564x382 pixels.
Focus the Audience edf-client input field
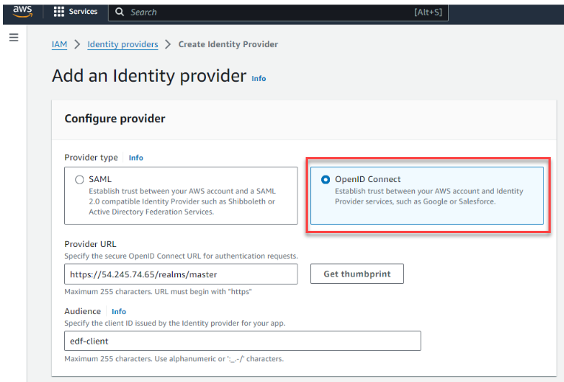click(x=242, y=341)
